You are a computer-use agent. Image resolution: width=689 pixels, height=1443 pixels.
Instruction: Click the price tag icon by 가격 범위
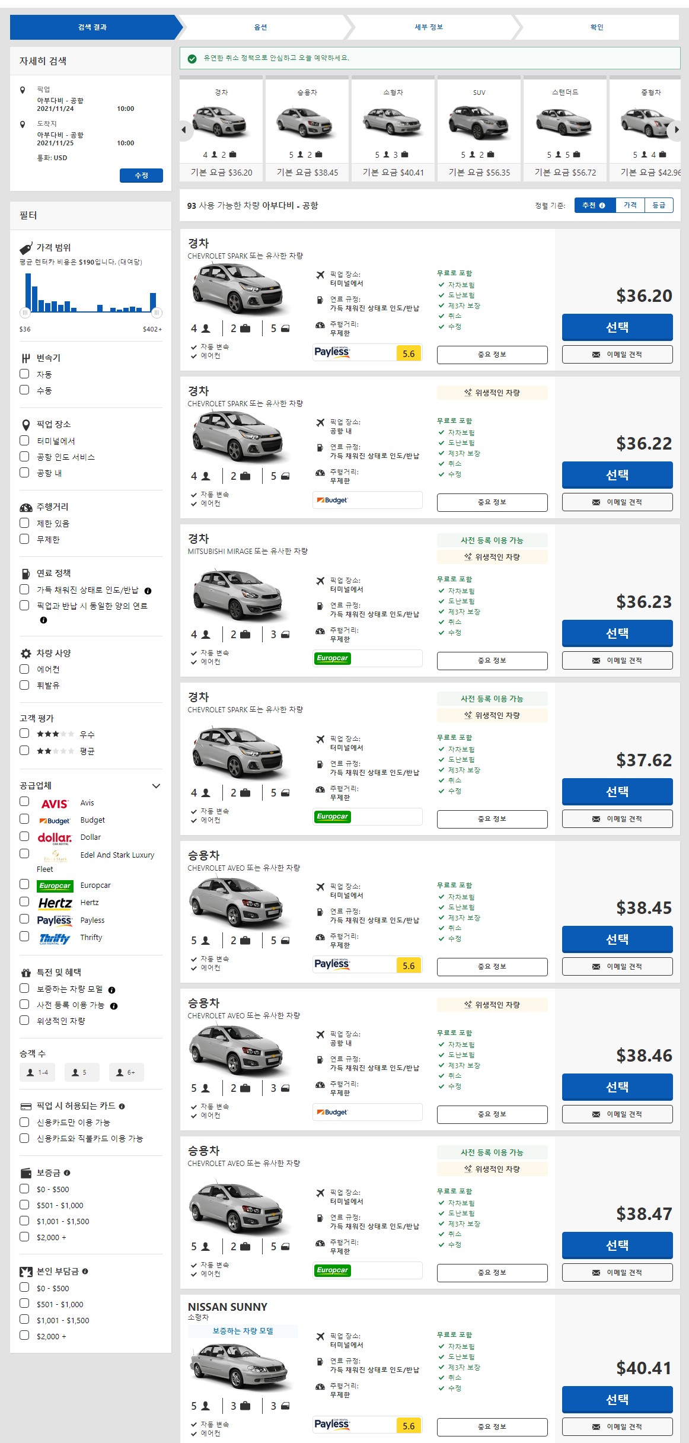(x=26, y=247)
